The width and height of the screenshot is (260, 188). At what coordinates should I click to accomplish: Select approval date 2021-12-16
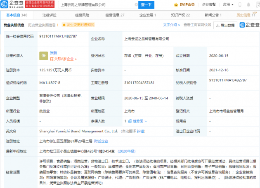click(219, 70)
